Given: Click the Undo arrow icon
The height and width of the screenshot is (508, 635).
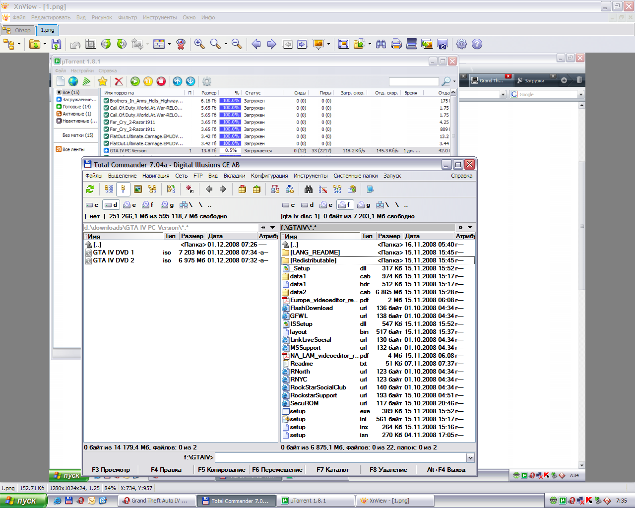Looking at the screenshot, I should 75,44.
